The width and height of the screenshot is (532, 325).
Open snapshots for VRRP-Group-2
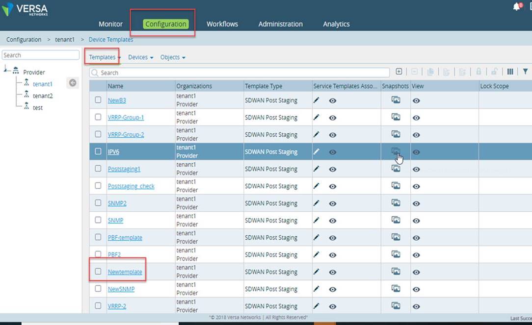[396, 134]
